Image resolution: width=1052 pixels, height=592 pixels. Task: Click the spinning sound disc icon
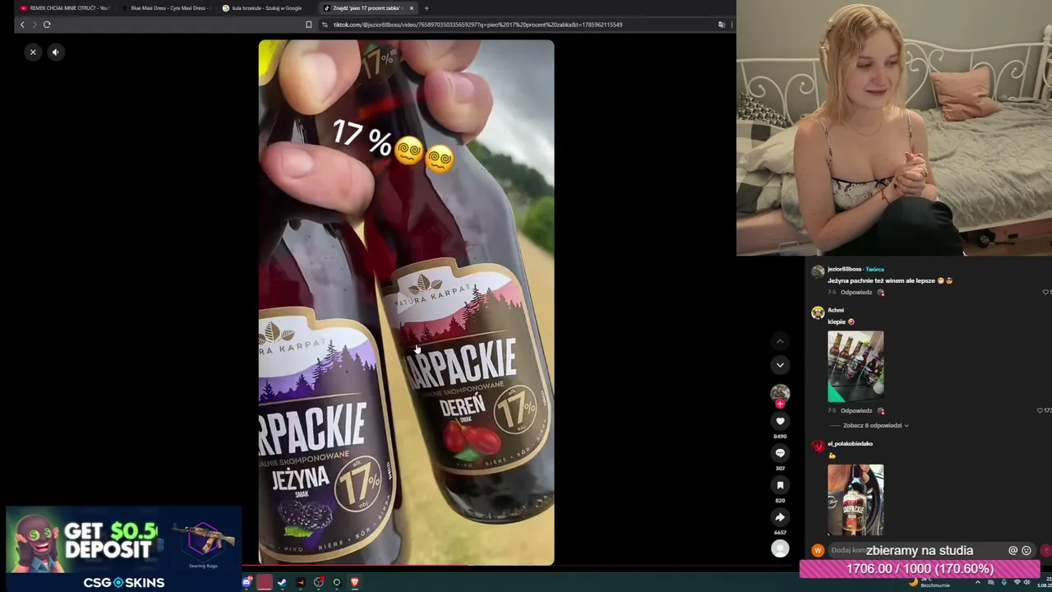(x=780, y=548)
